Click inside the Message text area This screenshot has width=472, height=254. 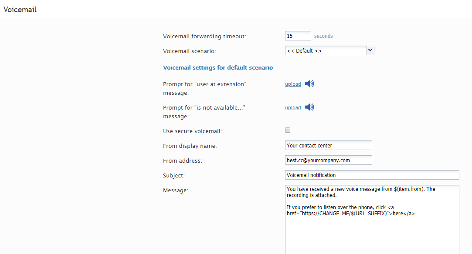click(372, 220)
